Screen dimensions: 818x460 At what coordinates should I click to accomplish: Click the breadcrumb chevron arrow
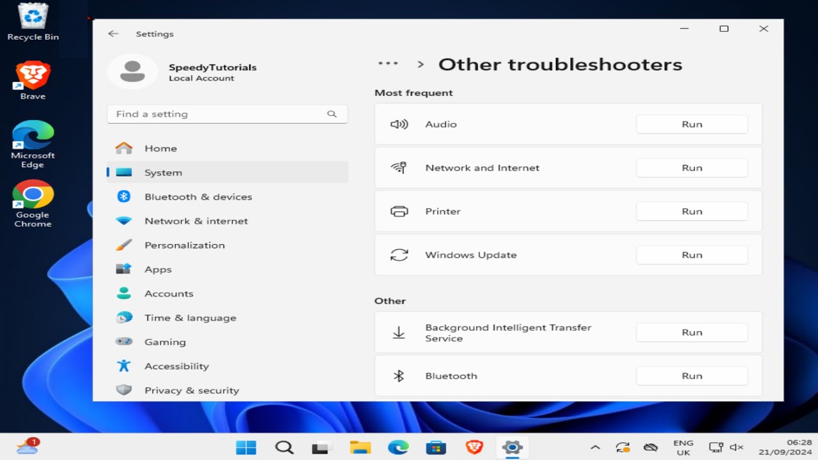pyautogui.click(x=421, y=65)
